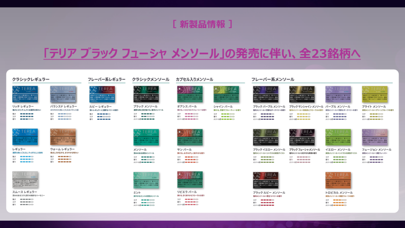
Task: Click the サン パール pack image
Action: (190, 137)
